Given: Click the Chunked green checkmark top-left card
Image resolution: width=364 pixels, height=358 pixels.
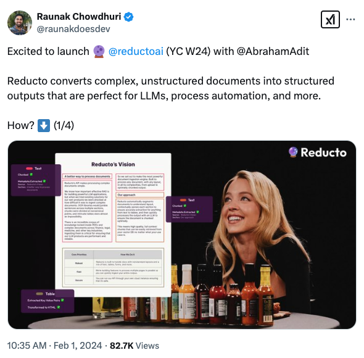Looking at the screenshot, I should point(31,175).
